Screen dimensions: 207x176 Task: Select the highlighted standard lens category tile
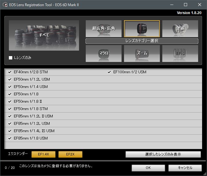tap(142, 29)
